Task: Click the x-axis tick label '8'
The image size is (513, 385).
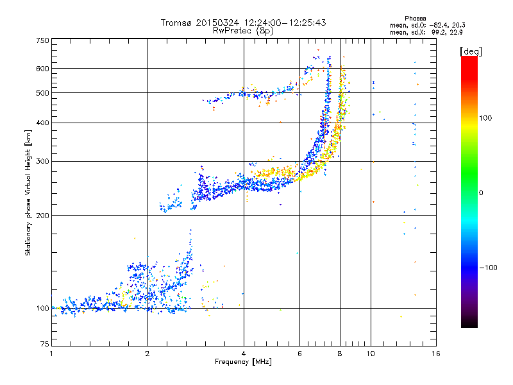Action: (x=340, y=354)
